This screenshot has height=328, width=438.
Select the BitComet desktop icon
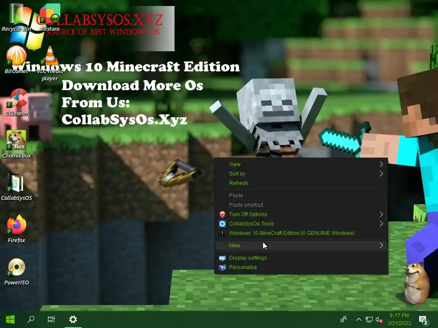click(x=16, y=59)
